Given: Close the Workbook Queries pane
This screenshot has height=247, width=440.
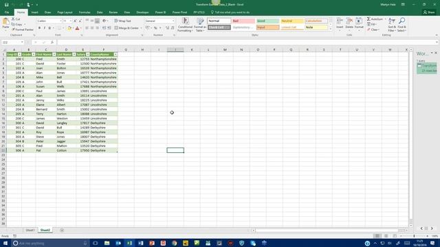Looking at the screenshot, I should [436, 53].
